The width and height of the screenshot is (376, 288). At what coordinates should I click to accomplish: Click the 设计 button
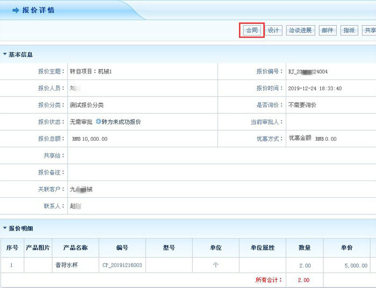coord(273,31)
